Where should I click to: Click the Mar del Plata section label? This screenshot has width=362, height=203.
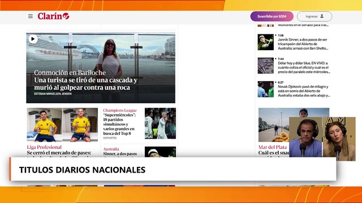tap(273, 147)
